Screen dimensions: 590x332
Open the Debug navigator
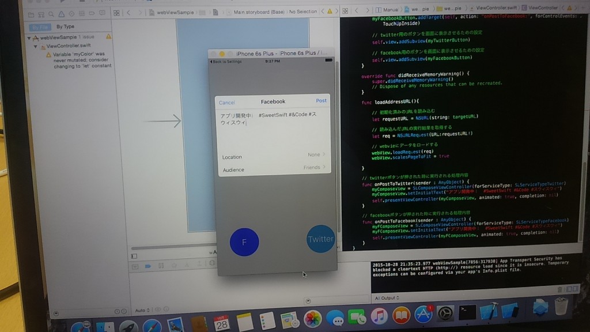82,14
